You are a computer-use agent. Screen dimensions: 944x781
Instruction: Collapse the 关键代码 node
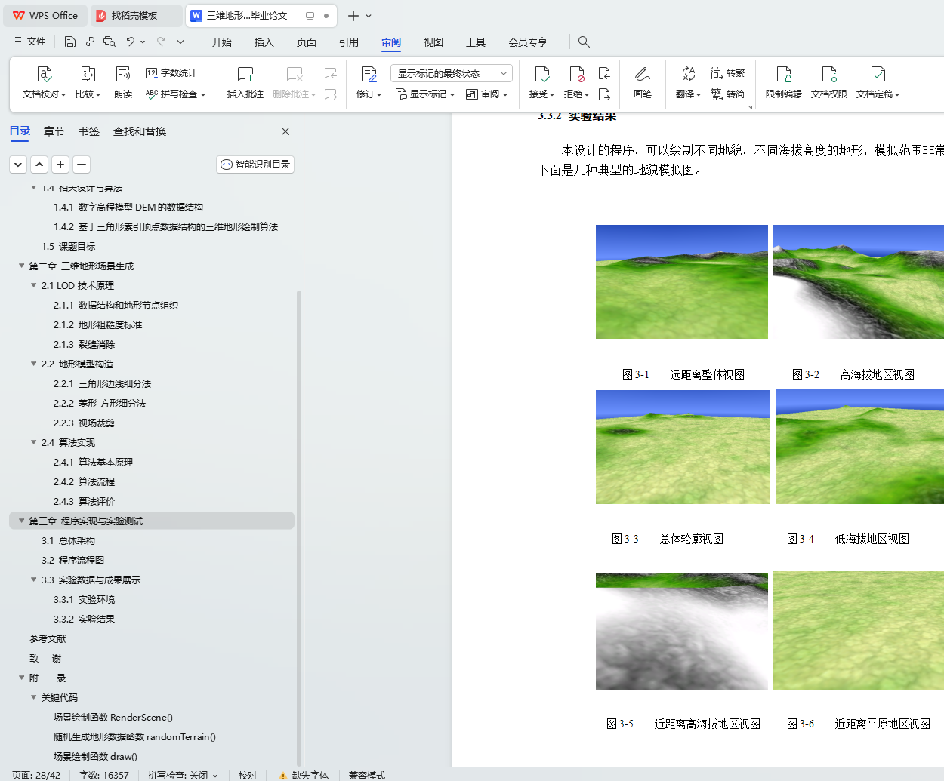coord(33,697)
